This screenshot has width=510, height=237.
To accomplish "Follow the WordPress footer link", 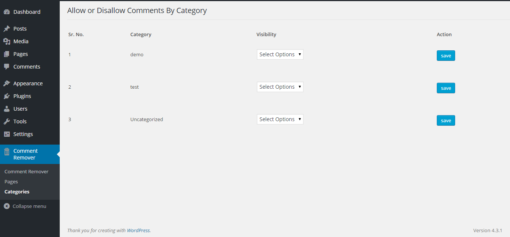I will click(139, 231).
